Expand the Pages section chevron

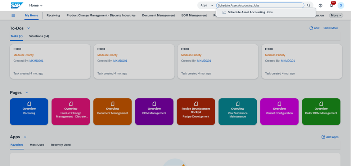coord(27,93)
